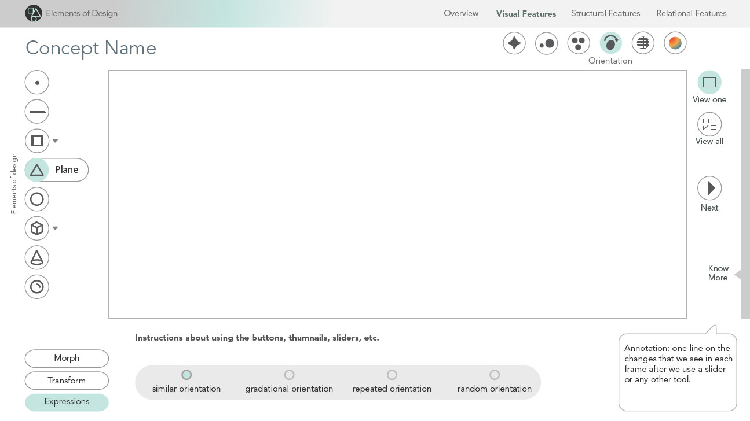The image size is (750, 421).
Task: Select the color gradient feature icon
Action: click(675, 43)
